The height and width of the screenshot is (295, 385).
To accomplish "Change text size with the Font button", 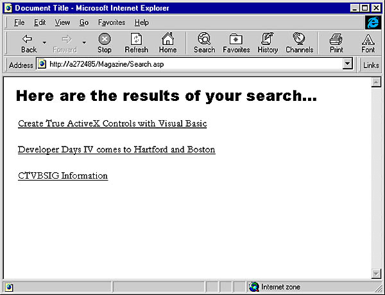I will pos(368,43).
